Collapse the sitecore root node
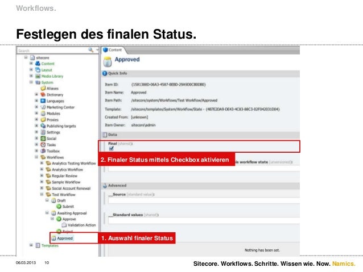 (26, 57)
